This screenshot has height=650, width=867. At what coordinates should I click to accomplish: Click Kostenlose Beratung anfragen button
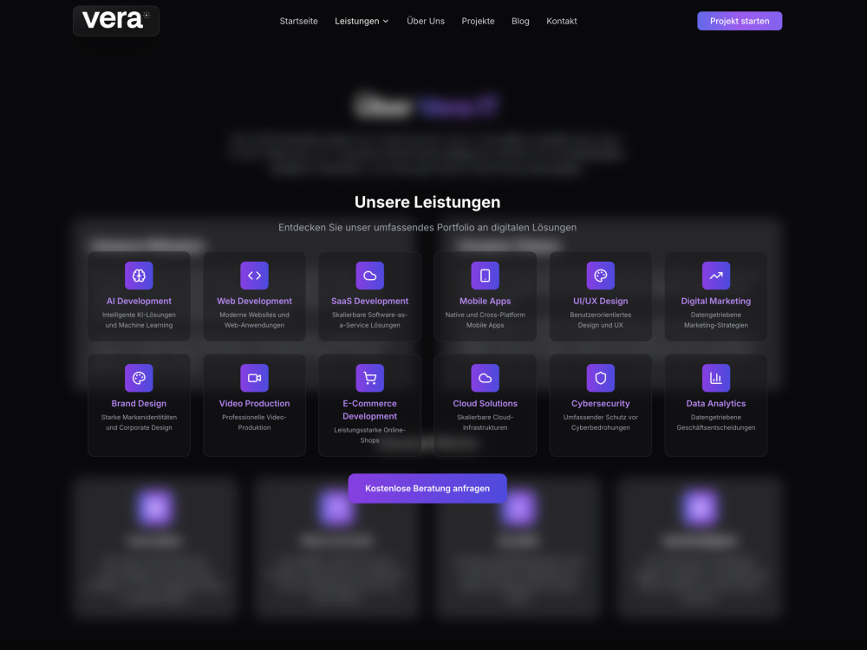pos(427,489)
